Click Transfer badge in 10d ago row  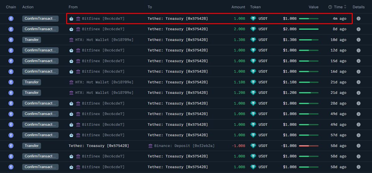[x=32, y=40]
